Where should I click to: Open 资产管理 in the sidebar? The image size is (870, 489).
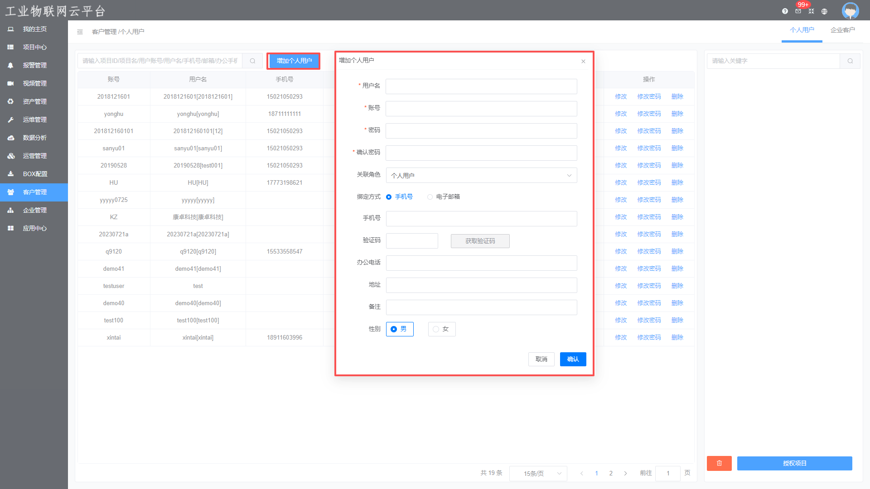(x=34, y=101)
